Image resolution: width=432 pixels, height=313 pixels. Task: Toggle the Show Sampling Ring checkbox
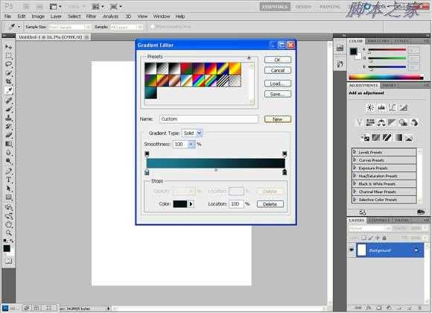(153, 27)
